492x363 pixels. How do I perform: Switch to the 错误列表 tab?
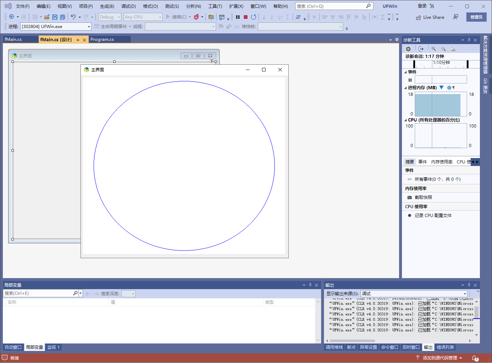tap(445, 347)
